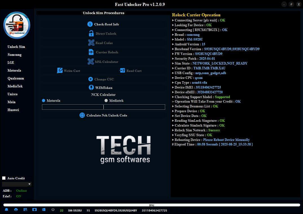The image size is (303, 214).
Task: Click the Calculate Nck Unlock Code icon
Action: [x=82, y=115]
